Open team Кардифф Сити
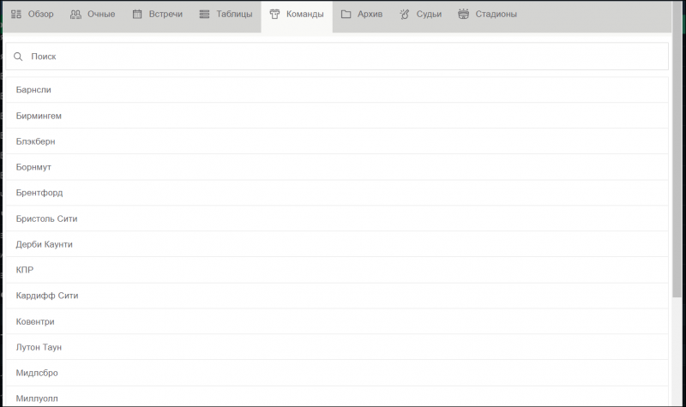686x407 pixels. 337,296
